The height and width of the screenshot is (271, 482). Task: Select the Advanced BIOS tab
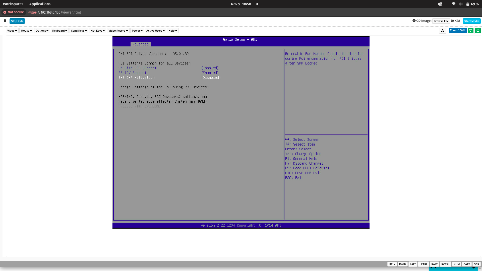point(141,44)
